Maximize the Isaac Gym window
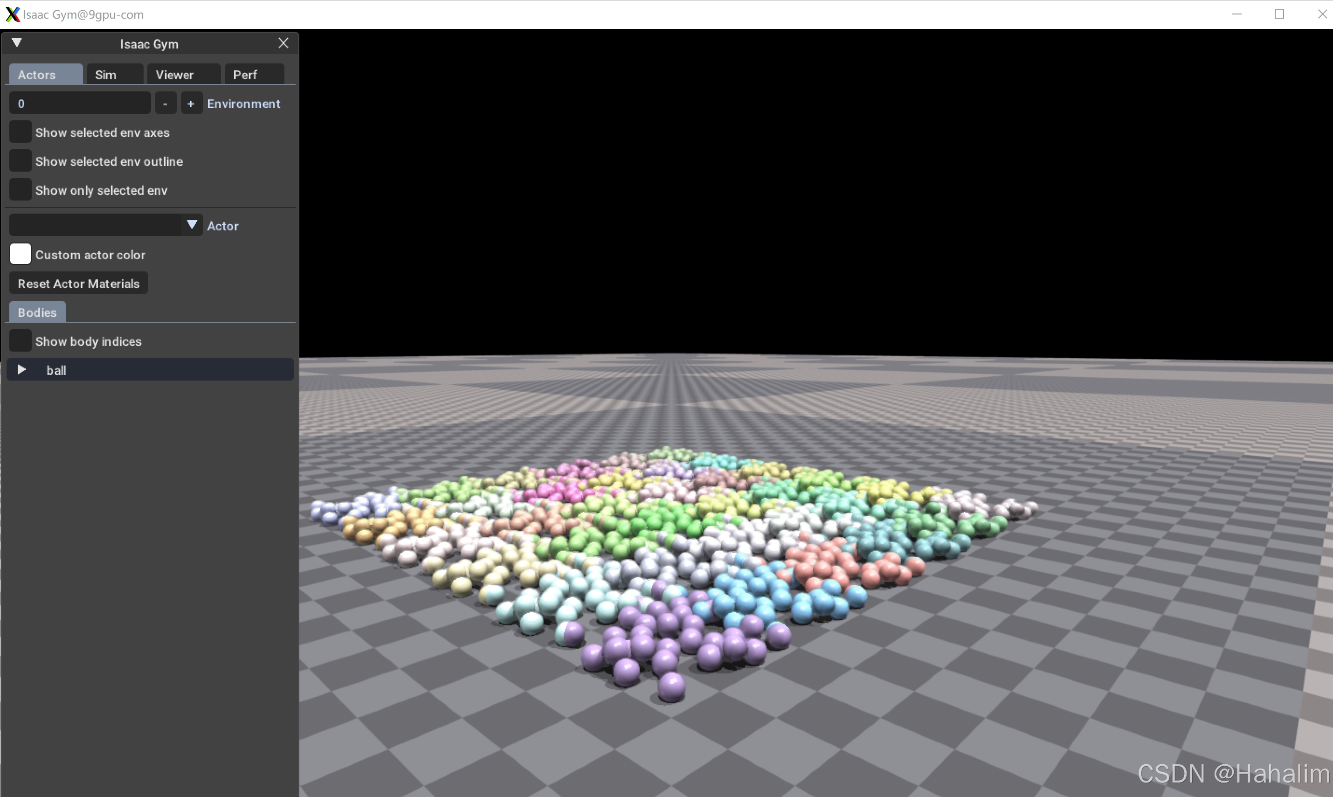This screenshot has width=1333, height=797. [x=1279, y=14]
